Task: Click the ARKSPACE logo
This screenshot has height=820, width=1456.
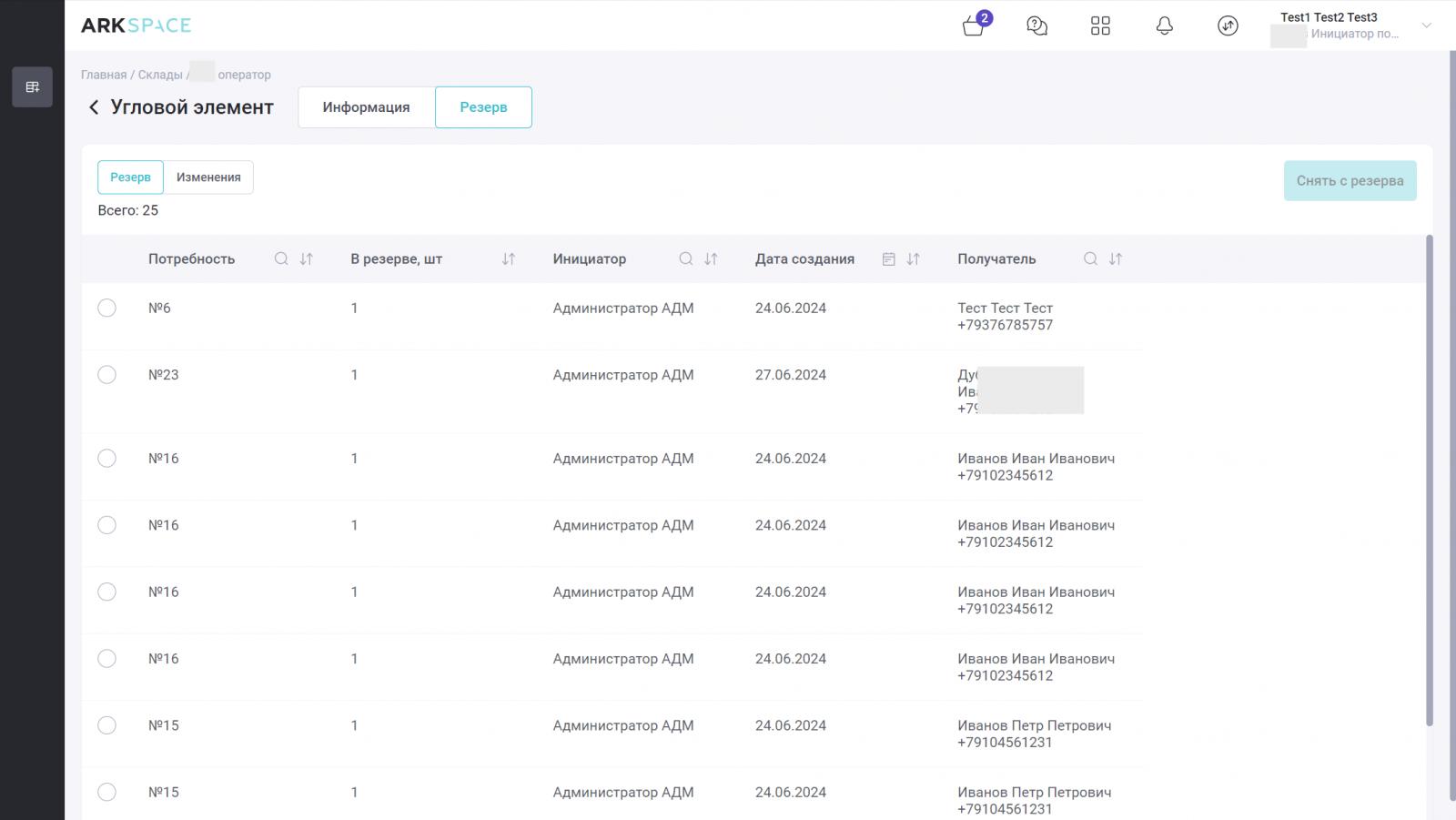Action: pyautogui.click(x=136, y=25)
